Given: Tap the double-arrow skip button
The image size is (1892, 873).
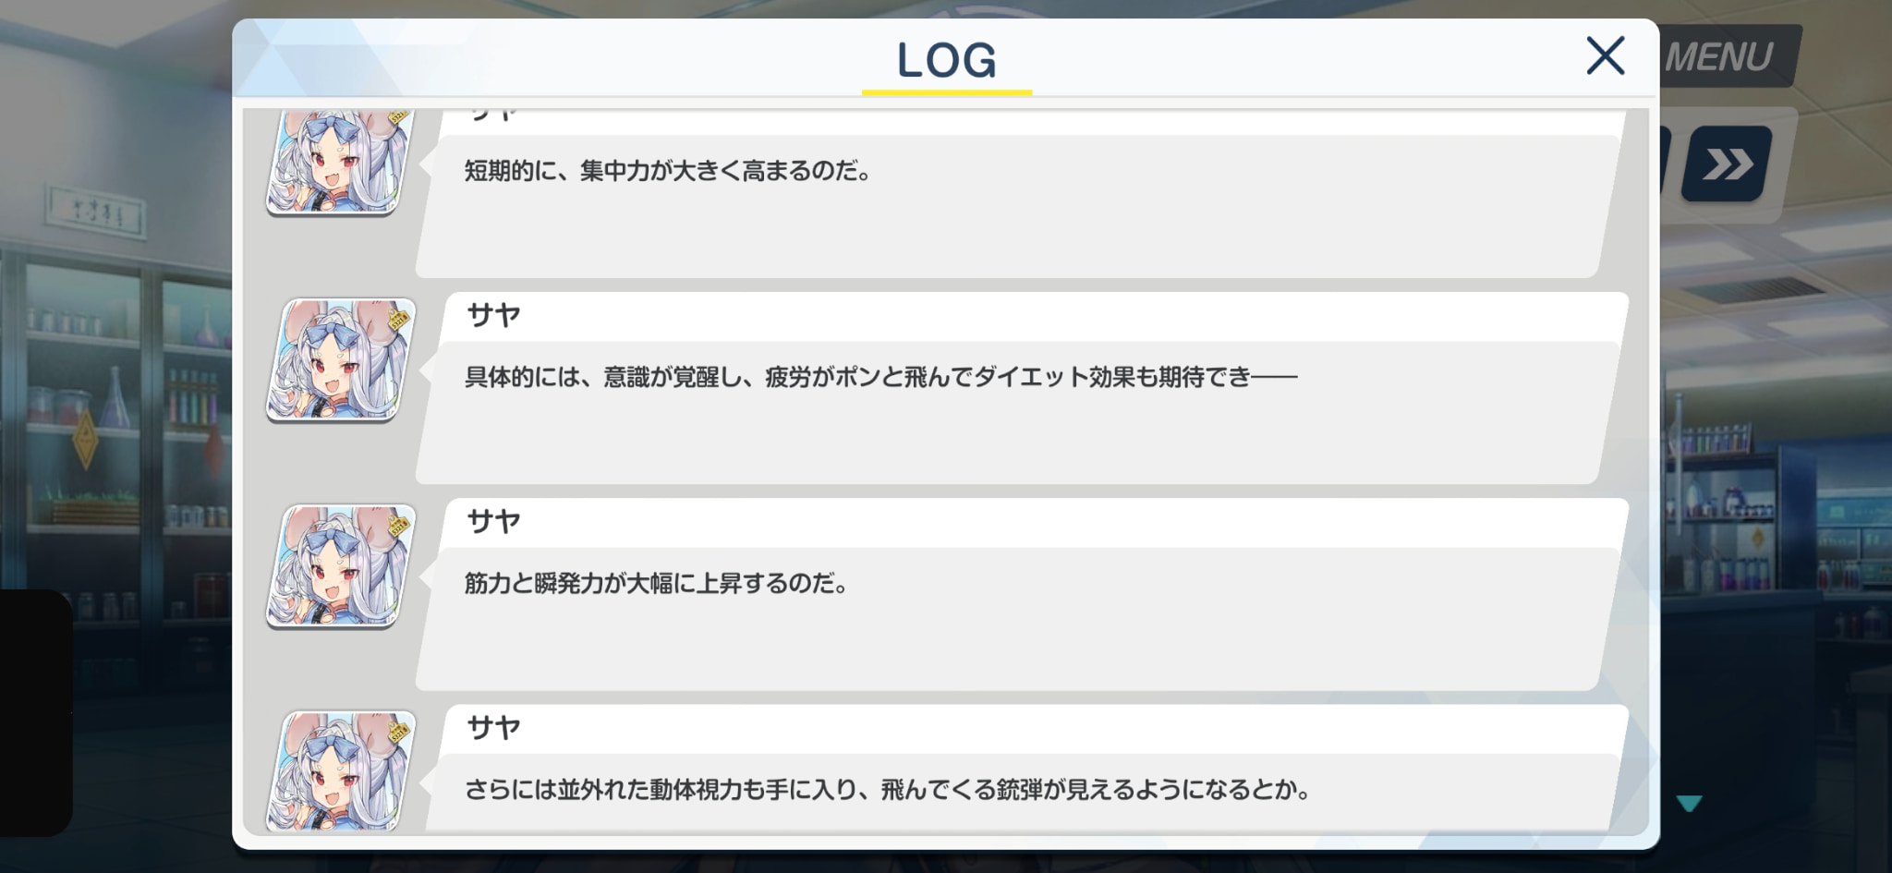Looking at the screenshot, I should 1726,164.
